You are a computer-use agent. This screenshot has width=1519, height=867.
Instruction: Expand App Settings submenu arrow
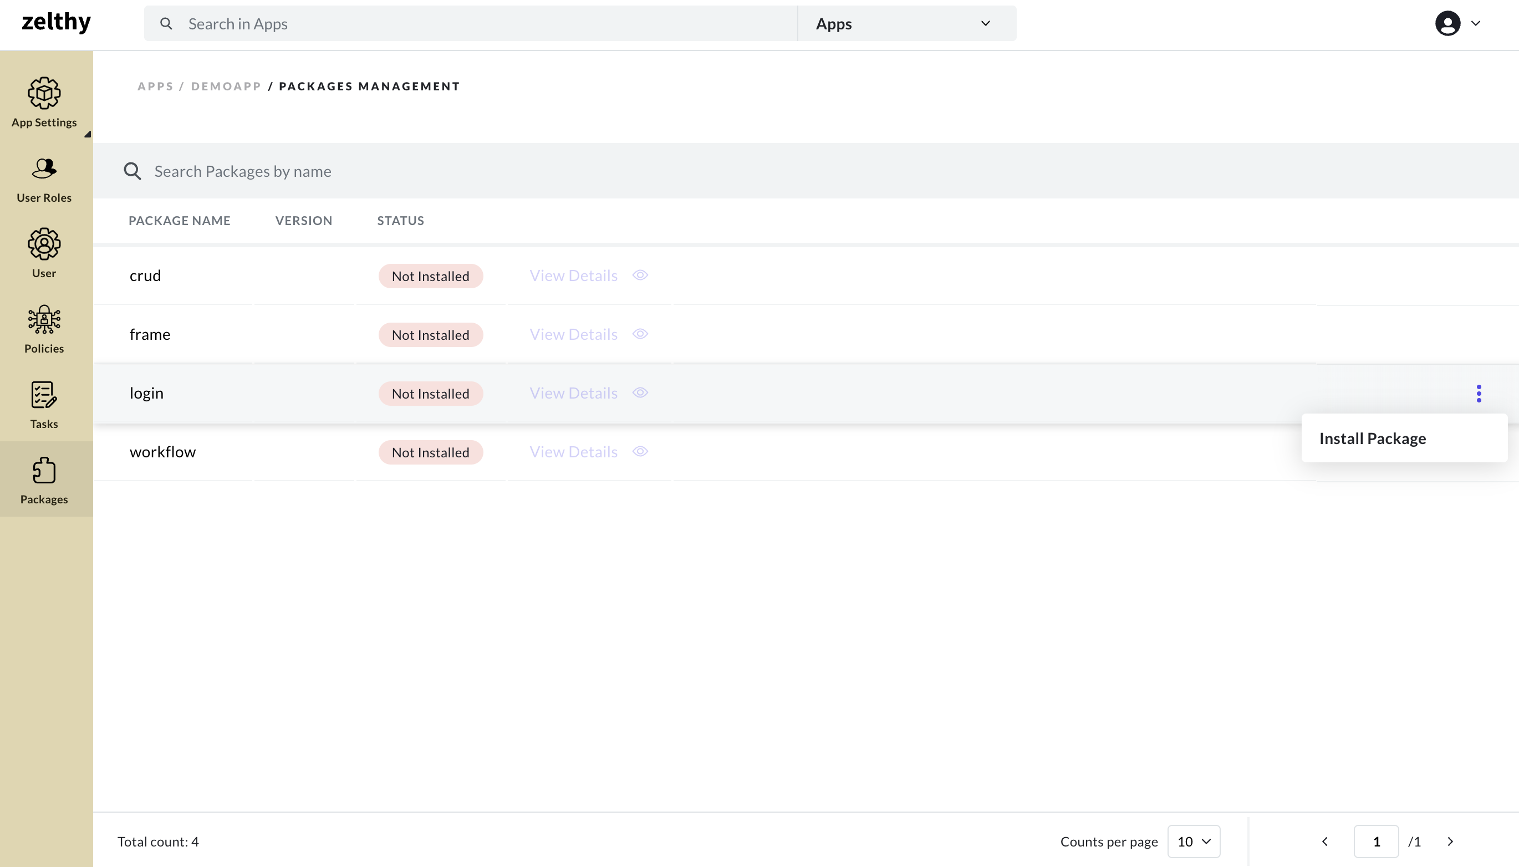[x=88, y=134]
